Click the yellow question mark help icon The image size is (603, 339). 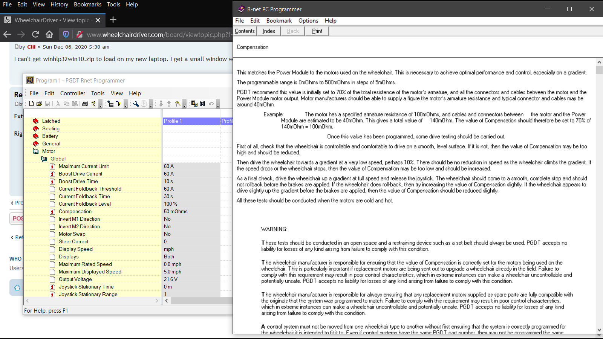pyautogui.click(x=93, y=104)
